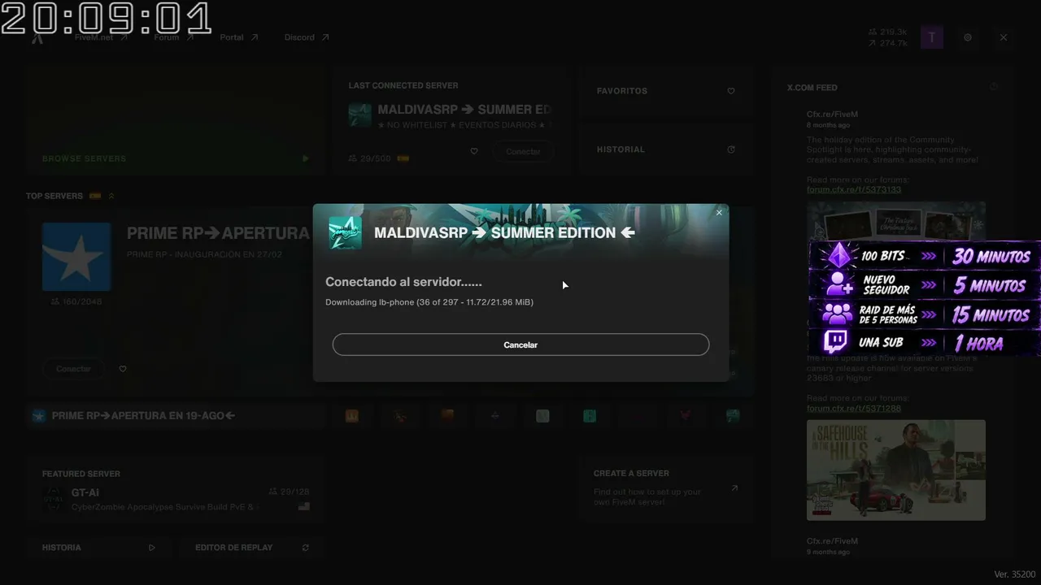Open the Favoritos section
The image size is (1041, 585).
click(x=666, y=91)
